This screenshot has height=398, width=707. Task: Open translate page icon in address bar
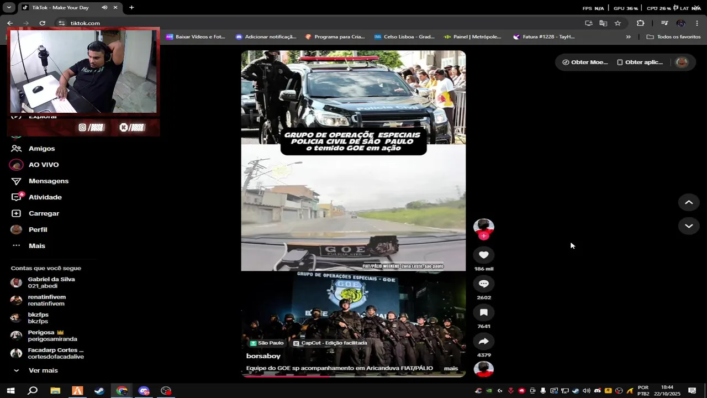603,23
